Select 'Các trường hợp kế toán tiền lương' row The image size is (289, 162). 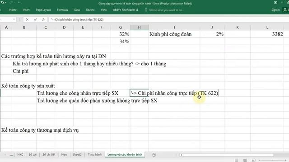(x=54, y=56)
